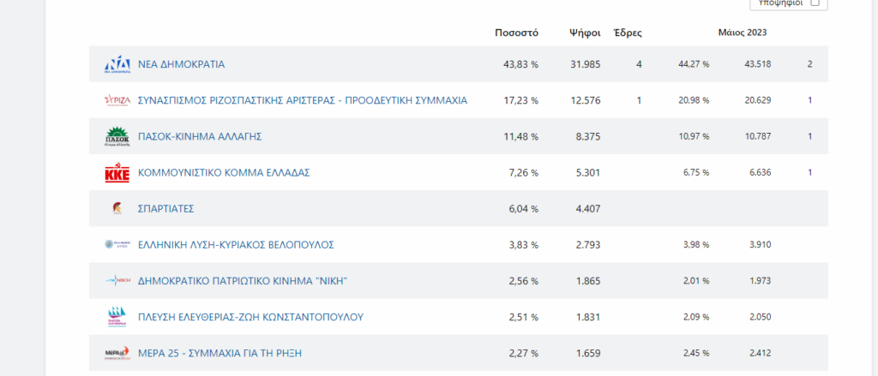Click the Σπαρτιάτες helmet logo
878x376 pixels.
click(x=117, y=209)
